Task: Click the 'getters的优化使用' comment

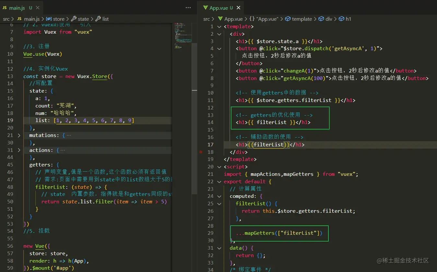Action: coord(274,115)
